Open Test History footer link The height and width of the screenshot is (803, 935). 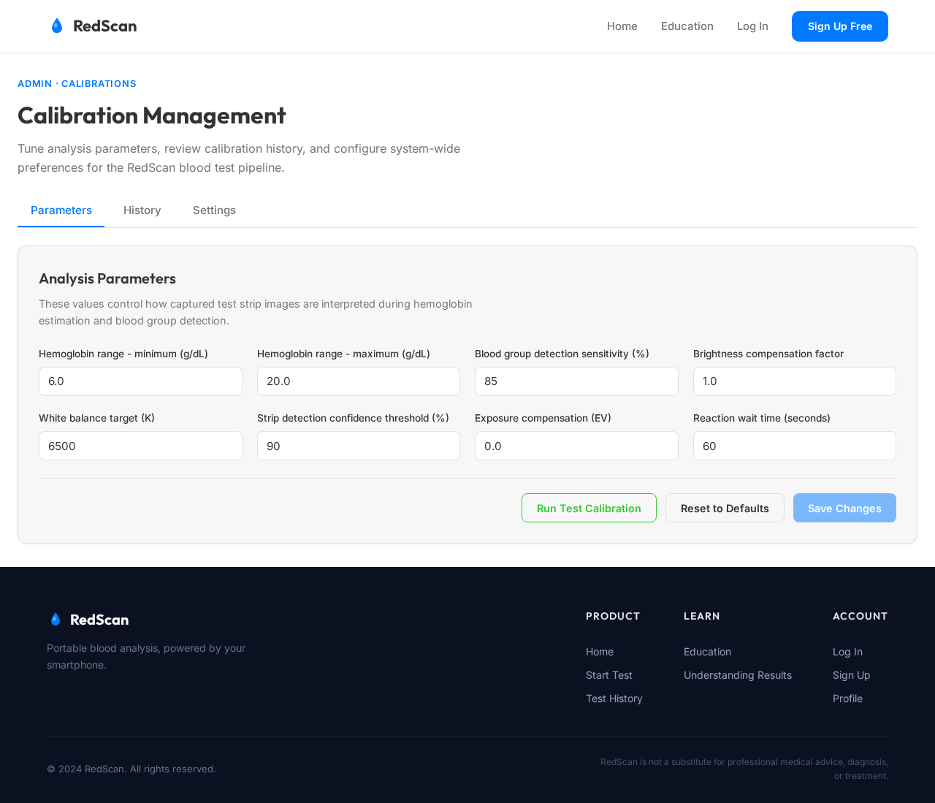[614, 699]
